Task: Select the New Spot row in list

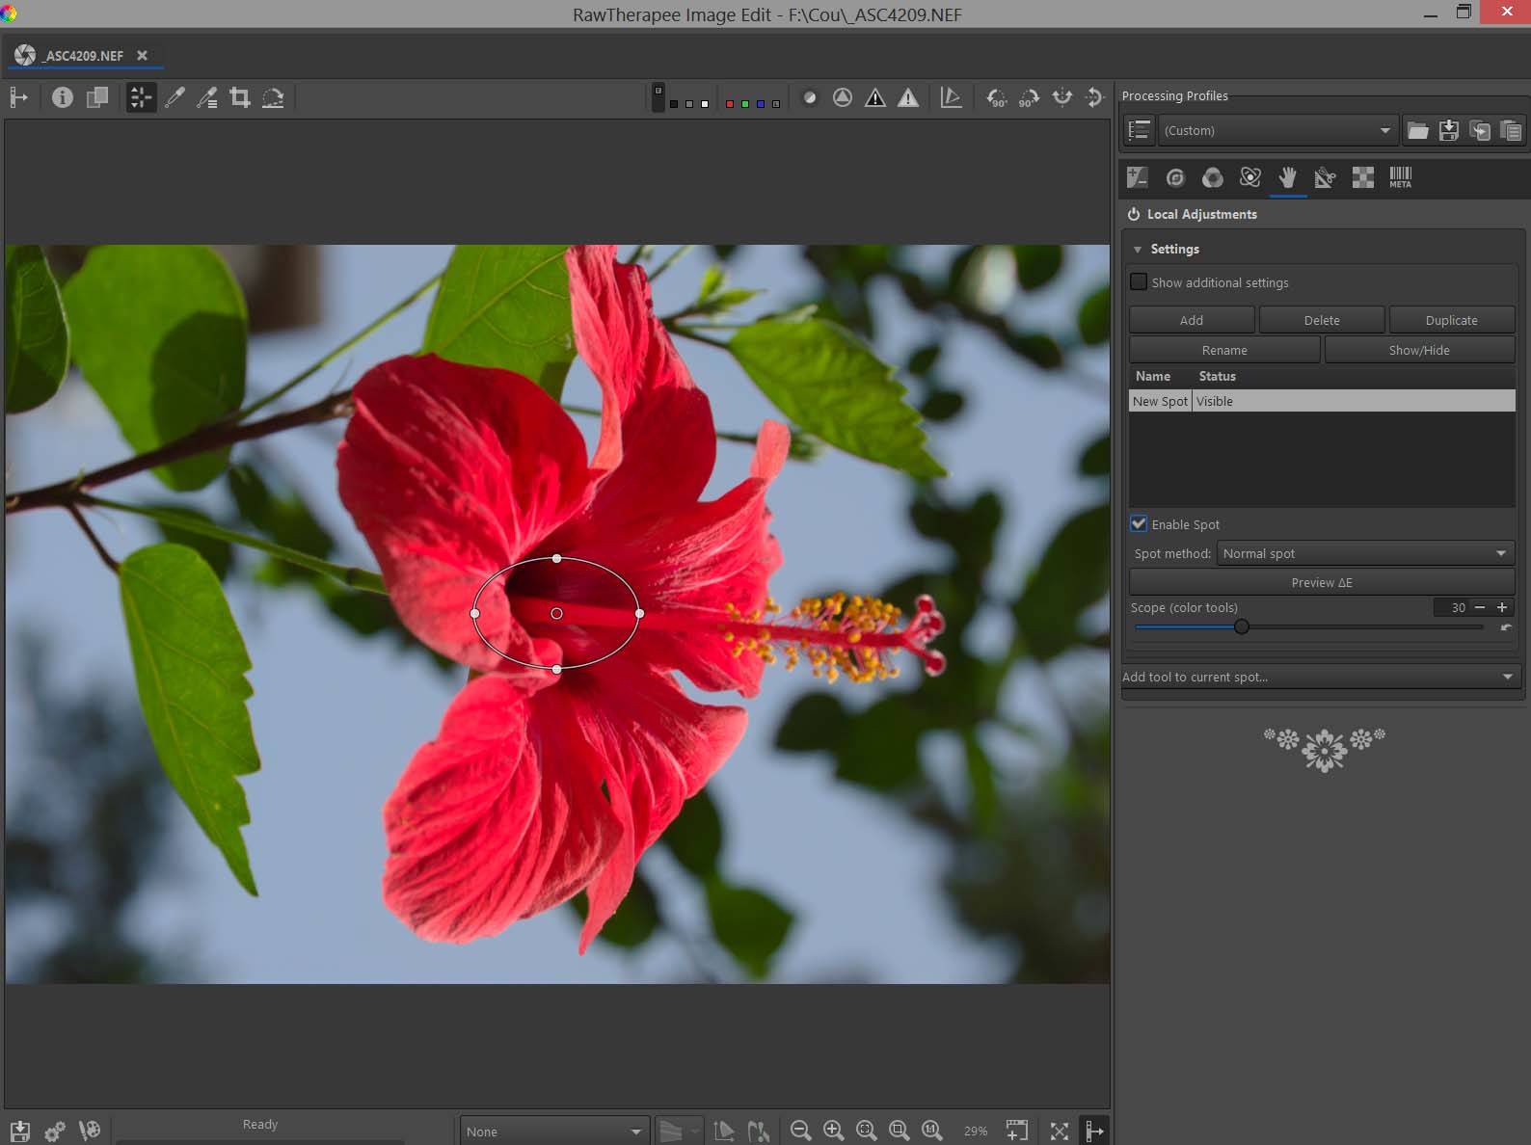Action: tap(1160, 401)
